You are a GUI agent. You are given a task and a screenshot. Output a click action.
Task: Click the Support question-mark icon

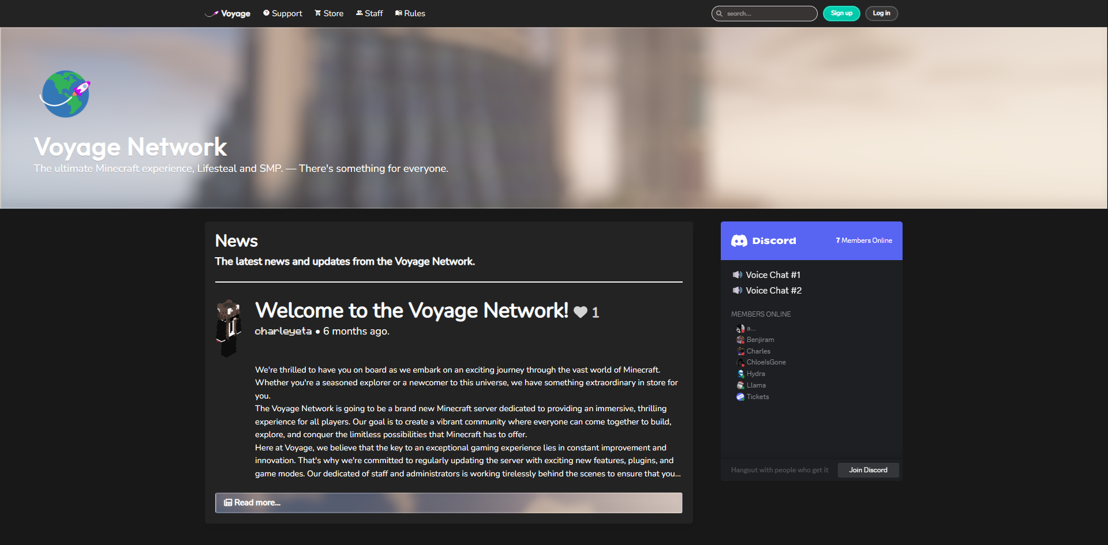click(266, 13)
